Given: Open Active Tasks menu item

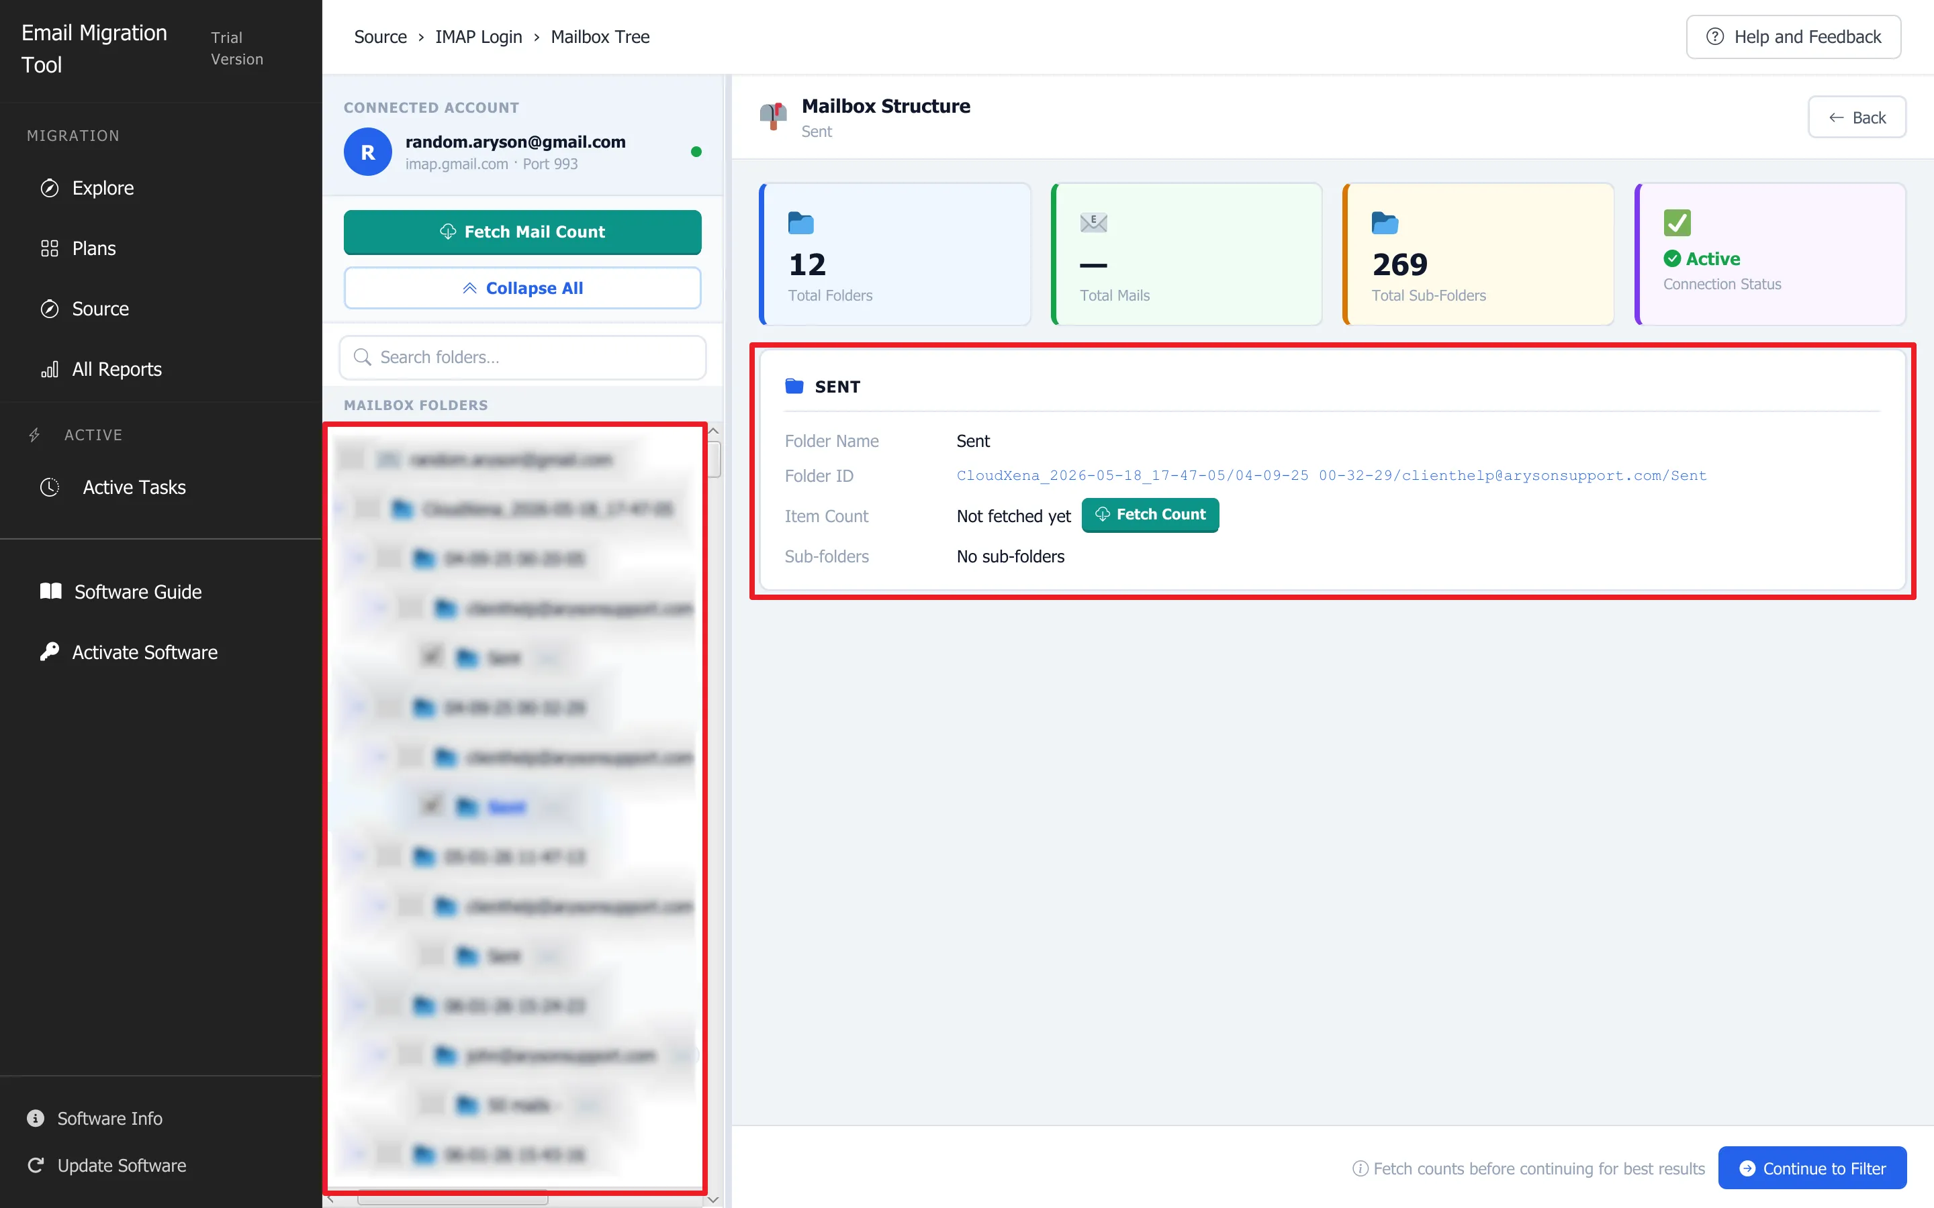Looking at the screenshot, I should pos(134,487).
